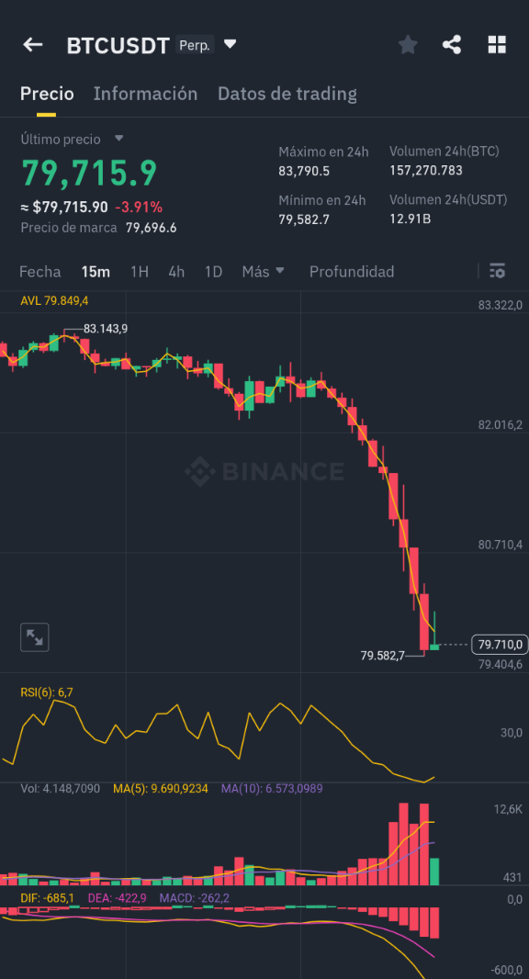Switch chart to 4h interval
Screen dimensions: 529x979
pos(176,272)
